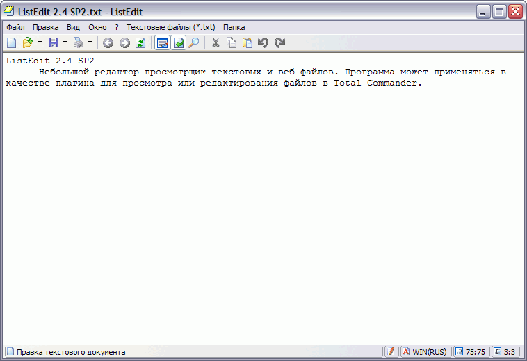Cut selection with the scissors icon
Image resolution: width=527 pixels, height=361 pixels.
216,42
